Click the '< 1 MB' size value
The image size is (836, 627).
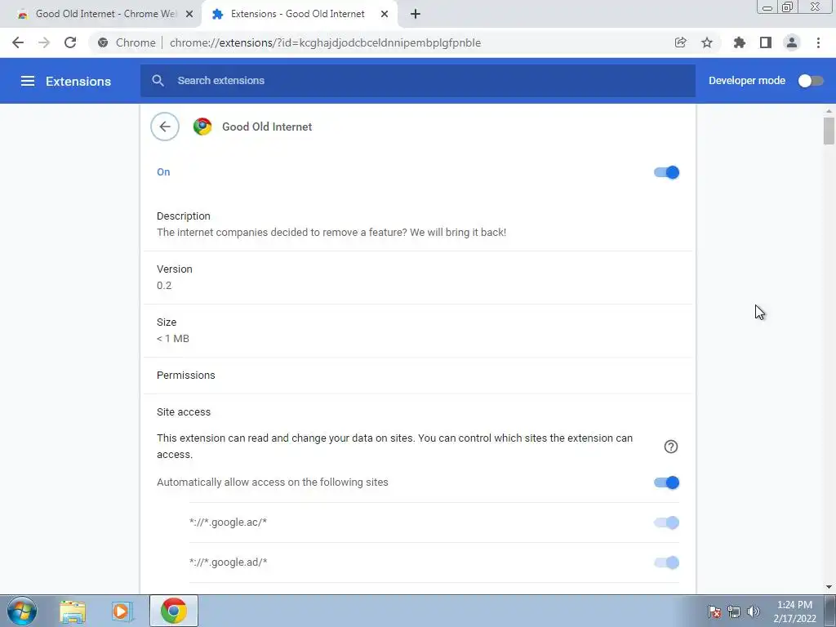[173, 339]
